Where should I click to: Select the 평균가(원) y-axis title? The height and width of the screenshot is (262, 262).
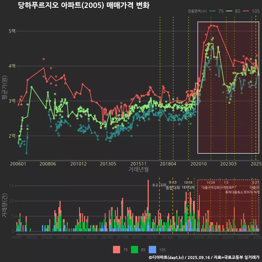(x=5, y=88)
